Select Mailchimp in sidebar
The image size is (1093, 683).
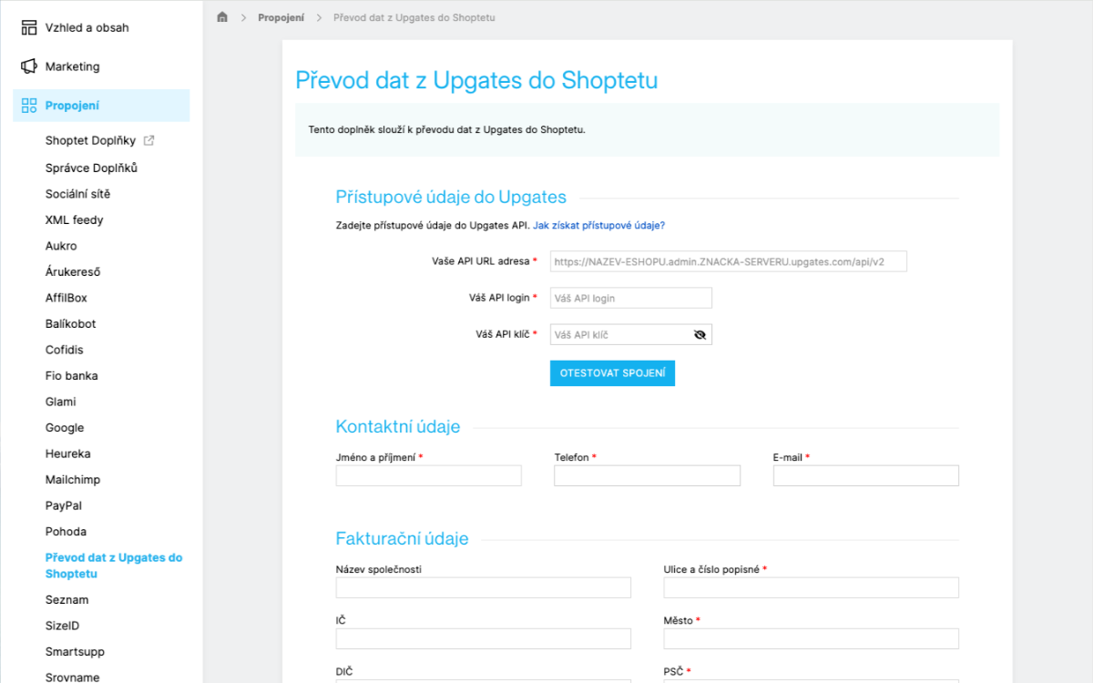pos(73,479)
